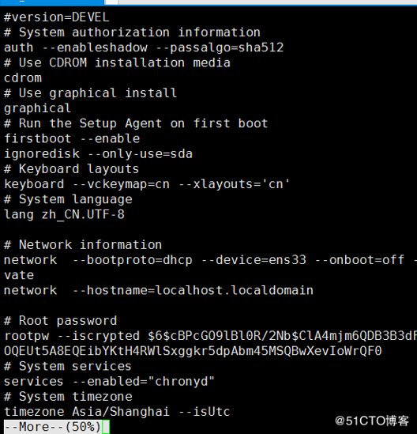Click the ignoredisk --only-use=sda line
417x434 pixels.
(98, 154)
